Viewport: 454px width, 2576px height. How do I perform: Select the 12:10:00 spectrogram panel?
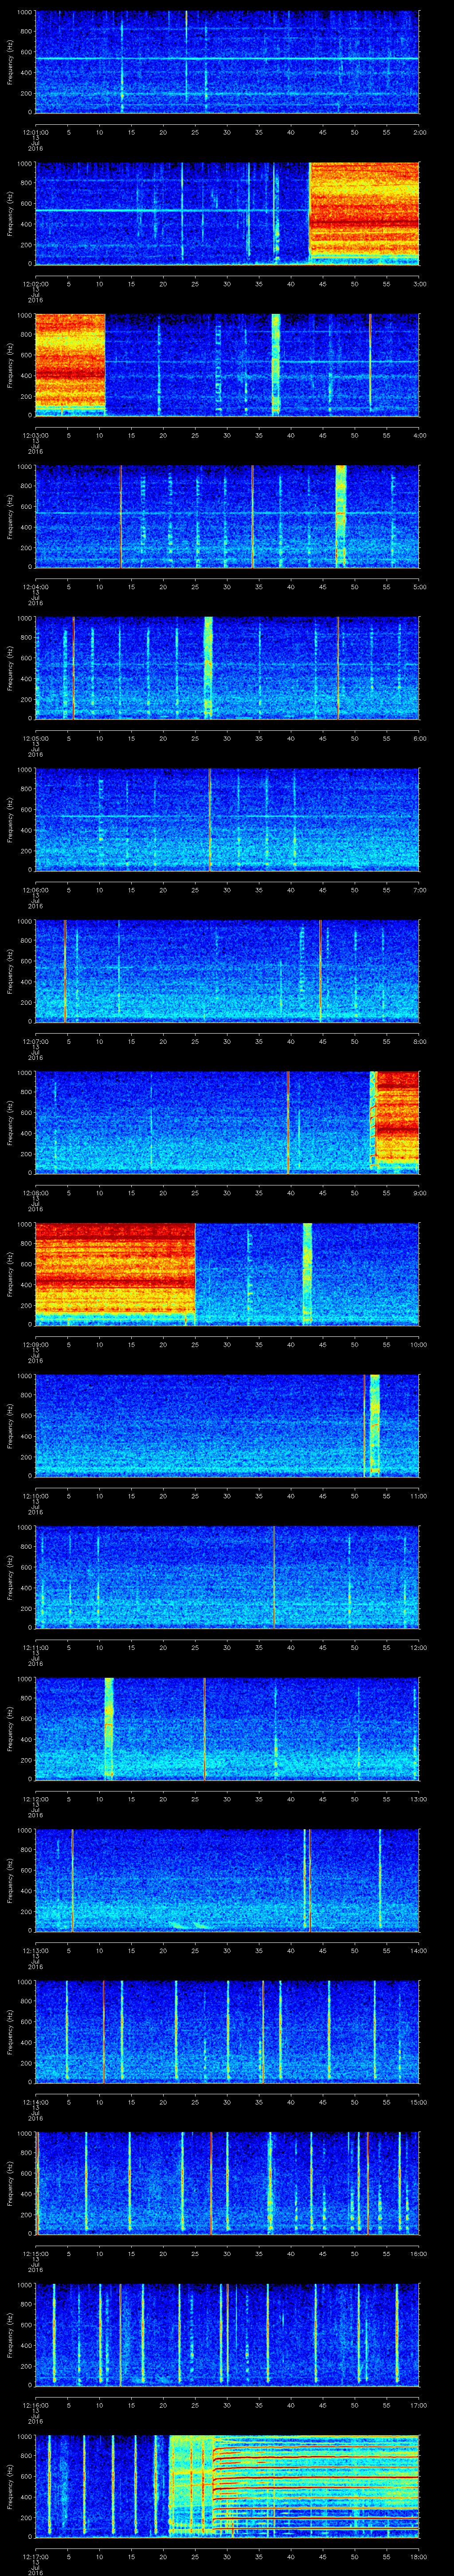tap(227, 1426)
